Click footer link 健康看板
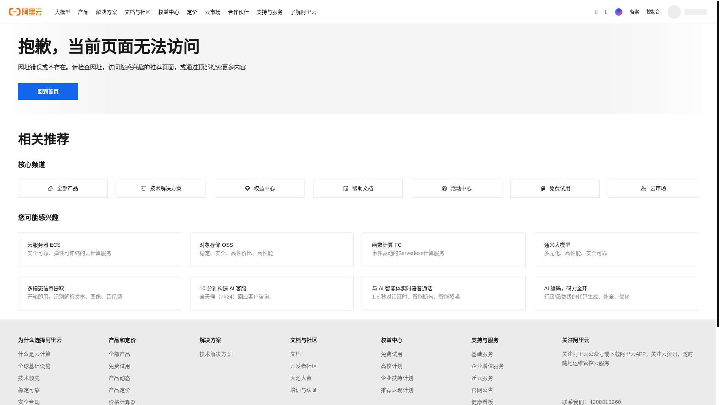Image resolution: width=720 pixels, height=405 pixels. [x=482, y=402]
